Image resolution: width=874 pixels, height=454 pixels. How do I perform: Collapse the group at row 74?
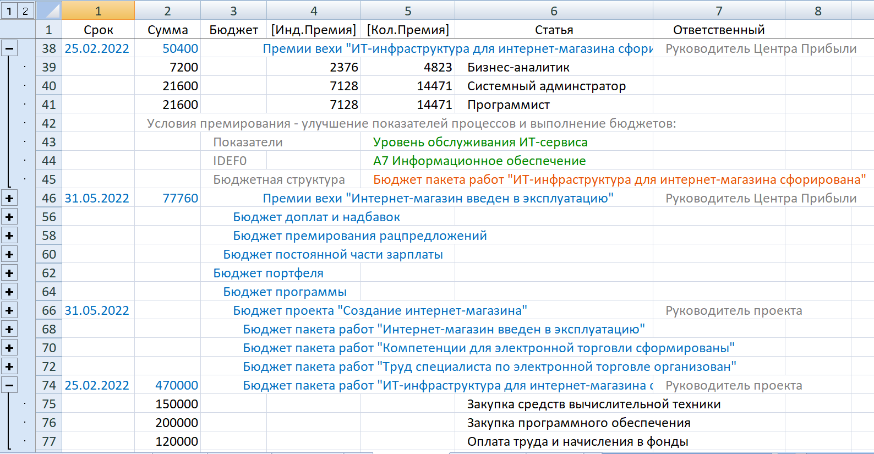click(x=9, y=385)
